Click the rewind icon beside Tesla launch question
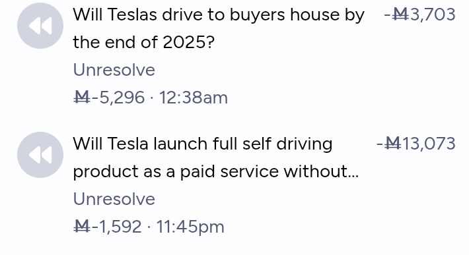 point(40,155)
